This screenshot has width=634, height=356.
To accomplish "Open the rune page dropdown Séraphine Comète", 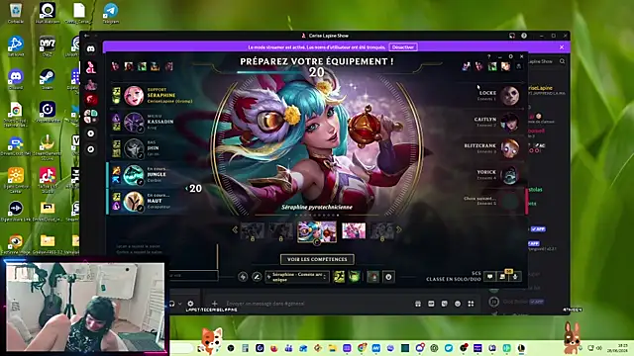I will tap(297, 277).
